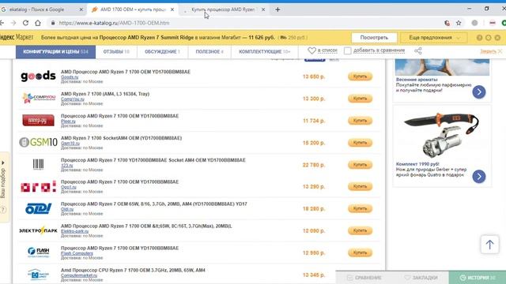The height and width of the screenshot is (284, 506).
Task: Open the Закладки bottom panel
Action: [421, 278]
